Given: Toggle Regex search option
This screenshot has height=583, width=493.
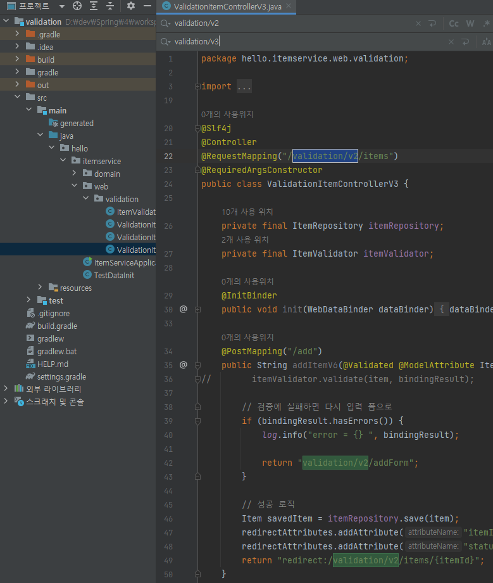Looking at the screenshot, I should click(486, 23).
